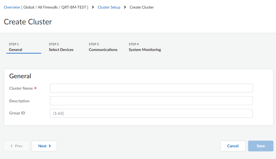Select the Group ID input box
This screenshot has width=276, height=159.
[151, 113]
